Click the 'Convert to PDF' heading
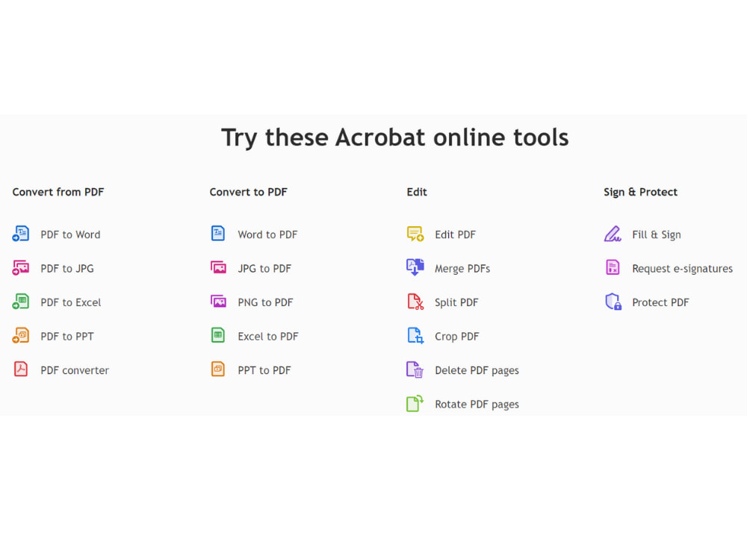The image size is (747, 560). (248, 192)
